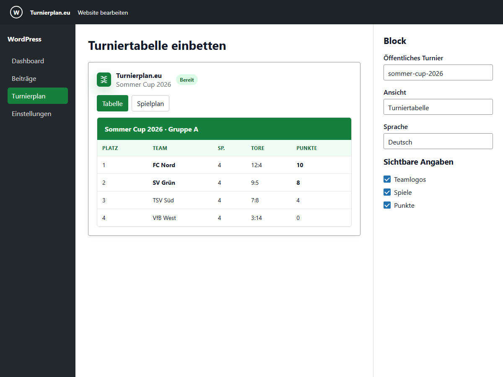Select the VfB West team cell
503x377 pixels.
pos(164,218)
